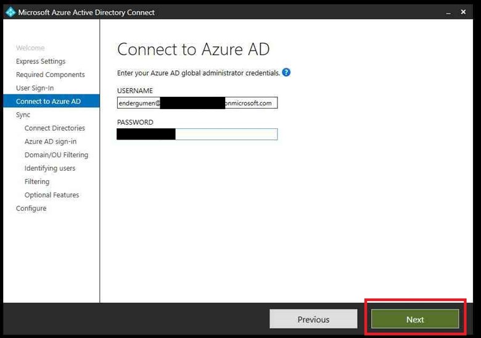Jump to Configure step in sidebar

pos(31,208)
